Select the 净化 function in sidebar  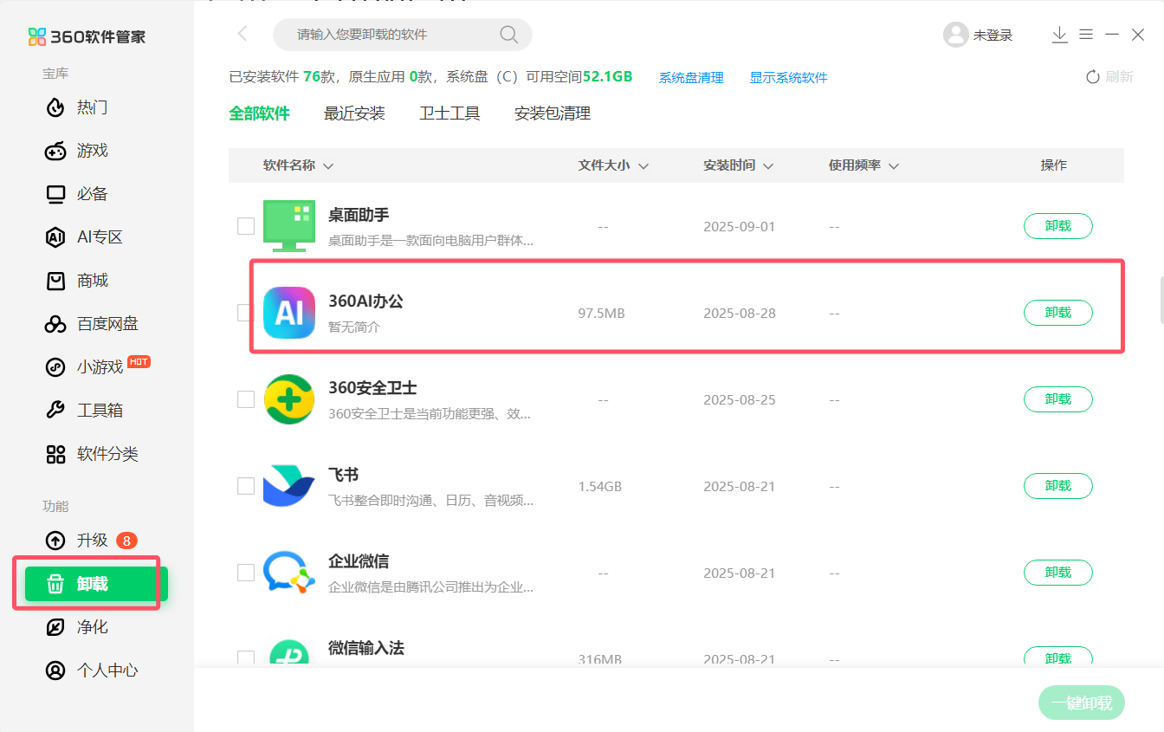click(x=91, y=626)
